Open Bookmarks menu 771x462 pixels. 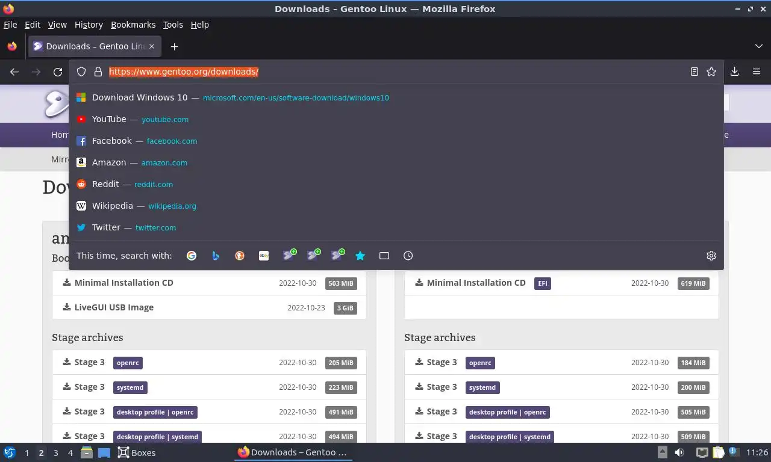tap(133, 25)
